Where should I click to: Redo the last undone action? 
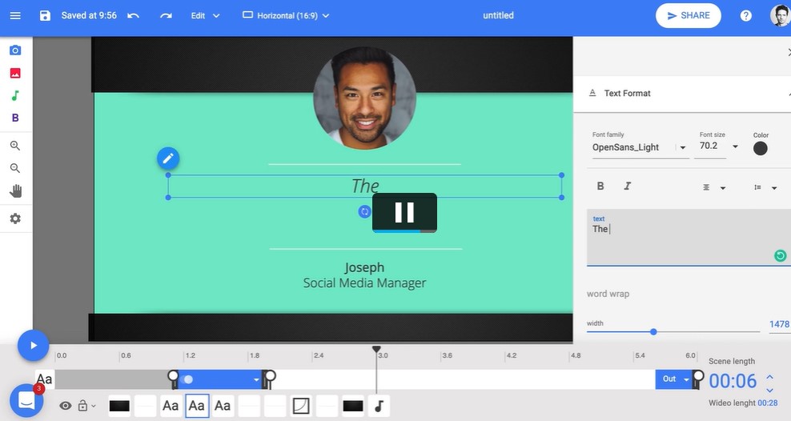point(166,16)
